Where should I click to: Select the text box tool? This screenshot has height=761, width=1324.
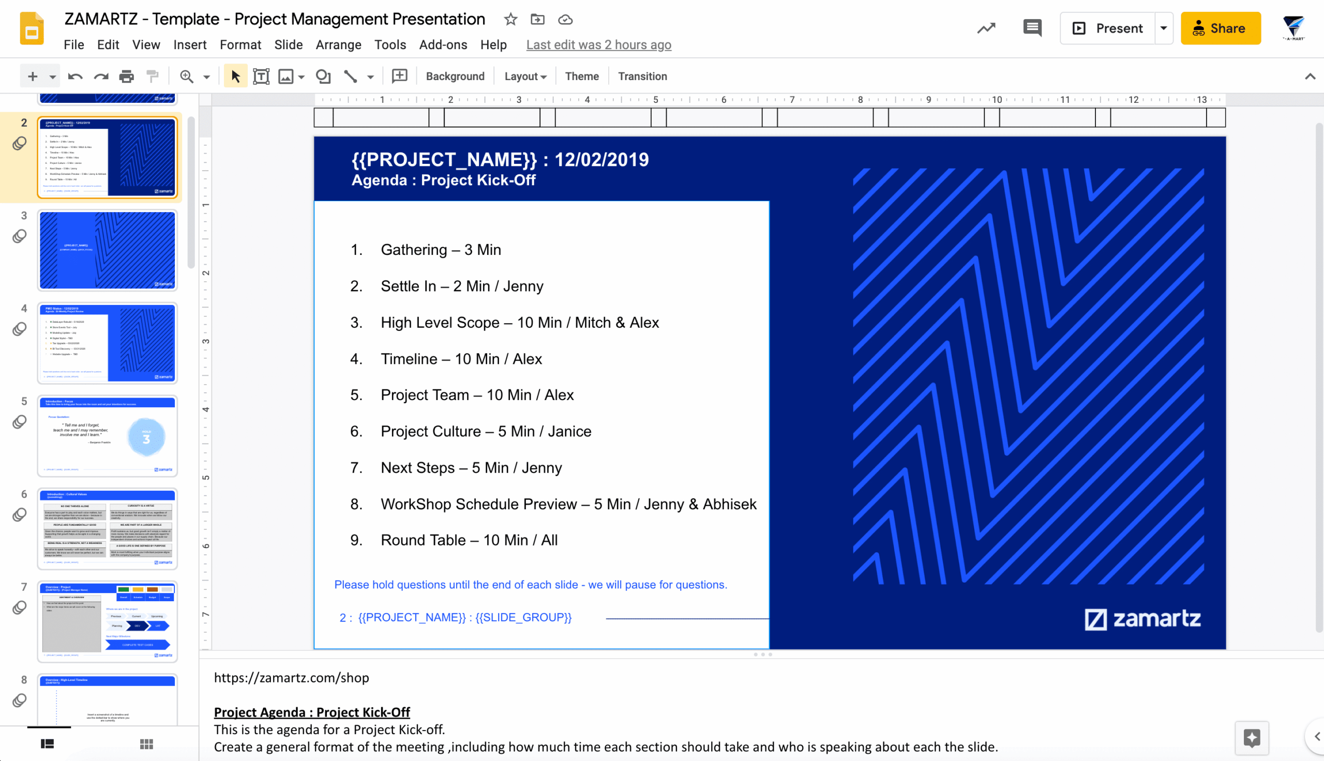261,76
